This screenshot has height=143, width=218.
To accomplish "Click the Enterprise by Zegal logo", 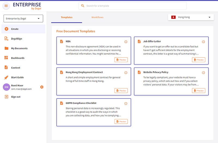I will pos(27,6).
